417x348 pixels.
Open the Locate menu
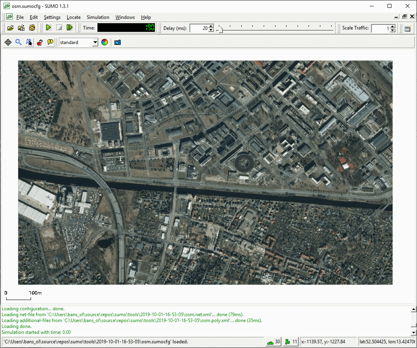[73, 17]
